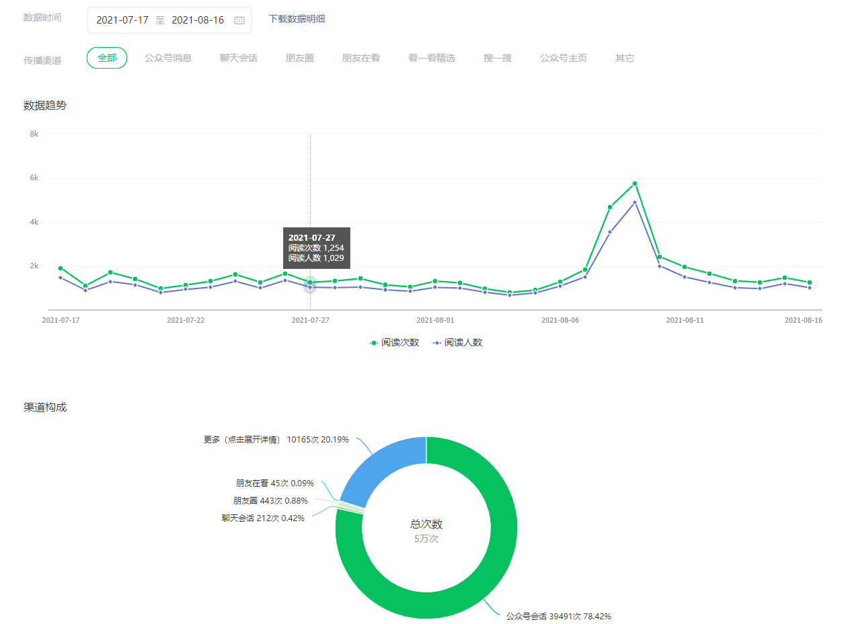Click the peak 阅读次数 data point

(x=635, y=184)
